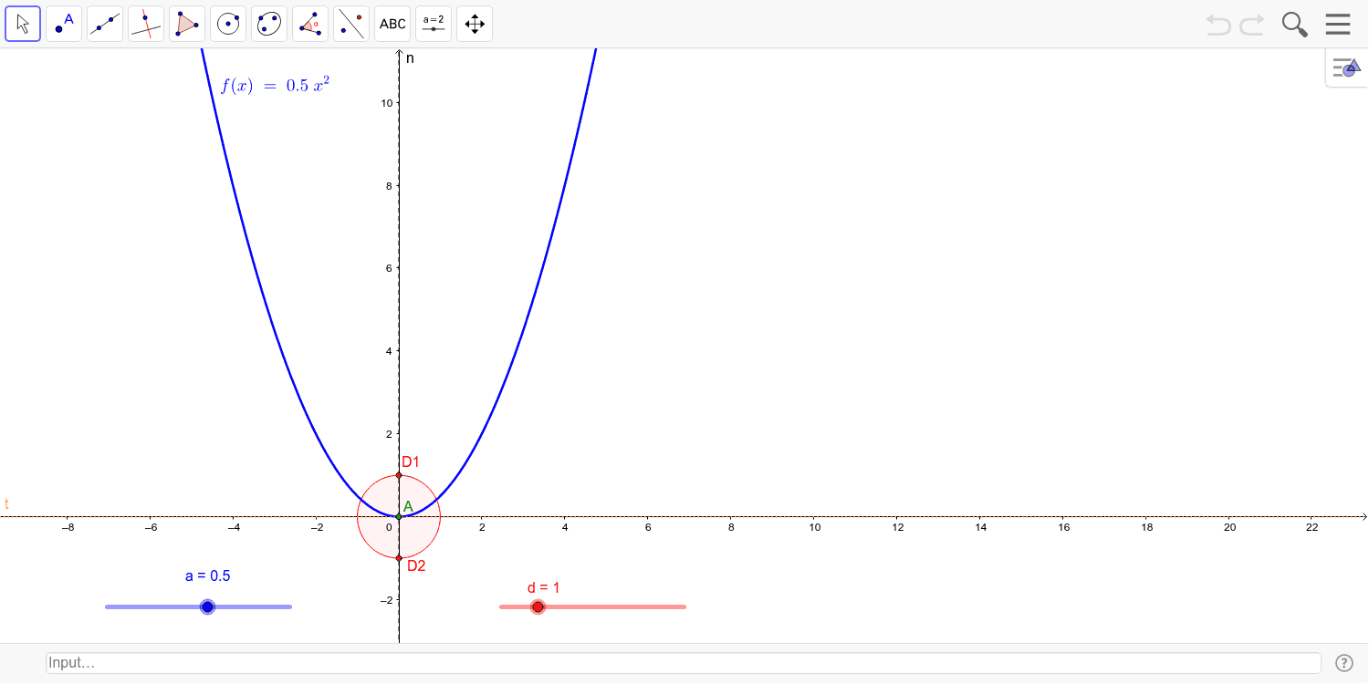
Task: Select the ABC Text tool
Action: point(392,24)
